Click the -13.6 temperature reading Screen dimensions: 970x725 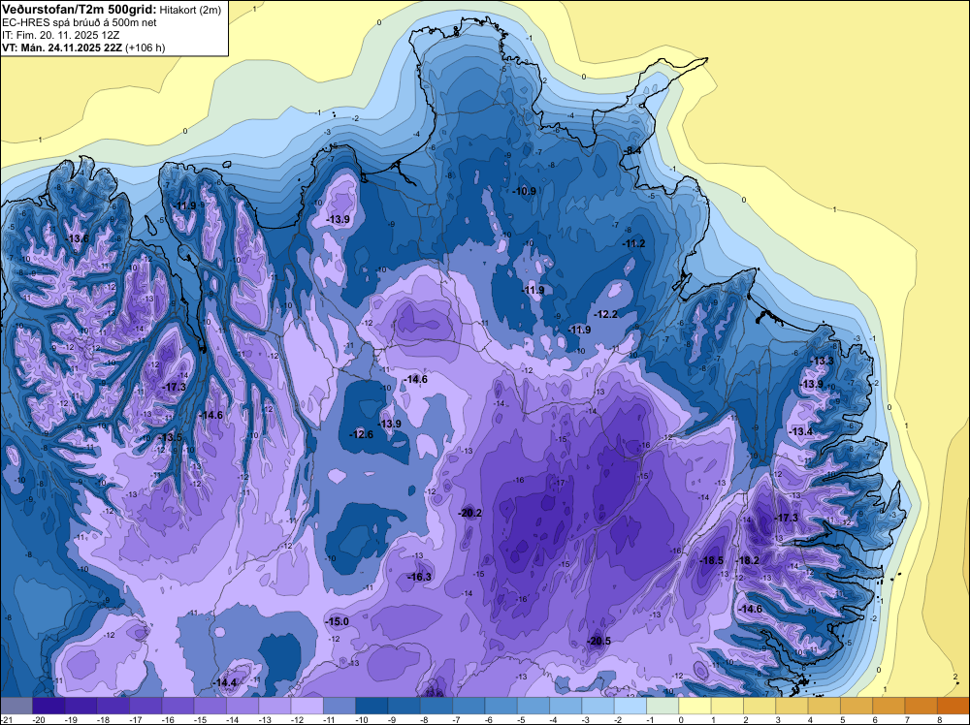(78, 238)
